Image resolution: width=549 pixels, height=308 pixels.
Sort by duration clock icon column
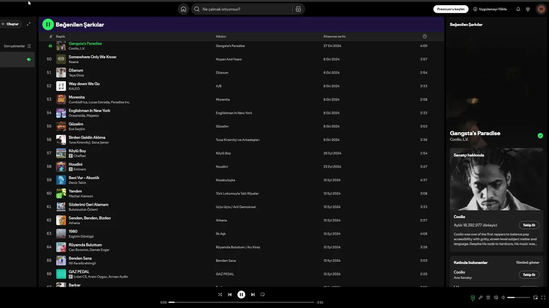pyautogui.click(x=425, y=36)
